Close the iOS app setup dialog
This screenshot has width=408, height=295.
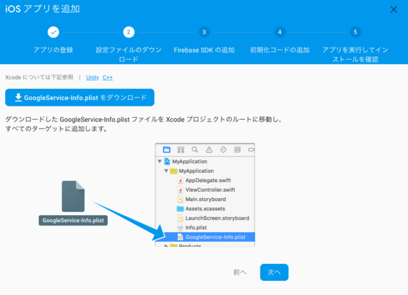[x=393, y=9]
